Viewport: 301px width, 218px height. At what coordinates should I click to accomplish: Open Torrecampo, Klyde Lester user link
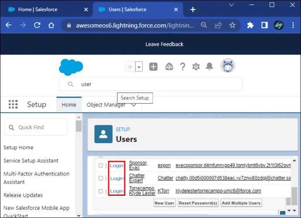142,191
